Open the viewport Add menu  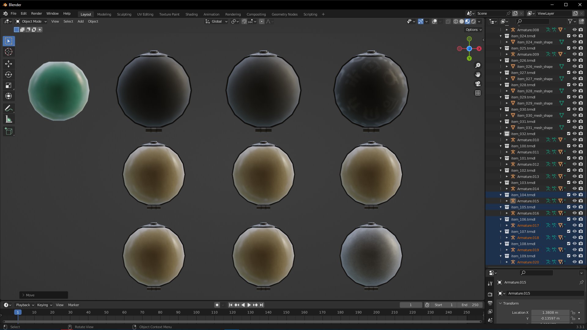80,21
